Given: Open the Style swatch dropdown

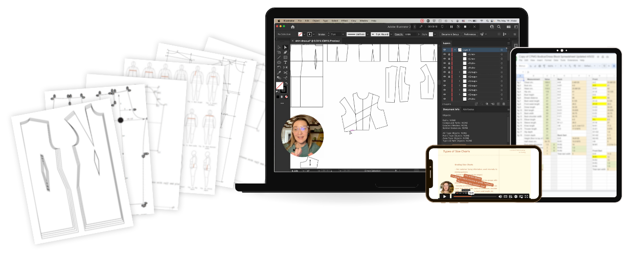Looking at the screenshot, I should click(435, 34).
